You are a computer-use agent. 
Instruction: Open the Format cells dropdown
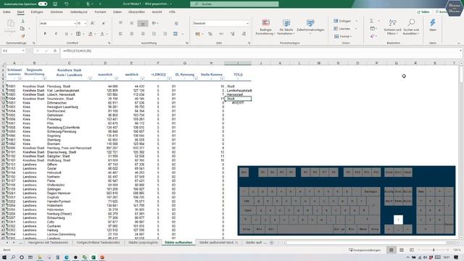coord(343,36)
